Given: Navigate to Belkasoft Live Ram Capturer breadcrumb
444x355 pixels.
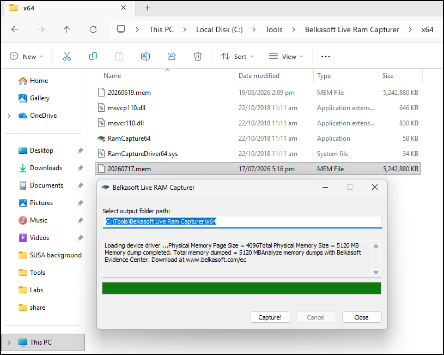Looking at the screenshot, I should click(352, 29).
